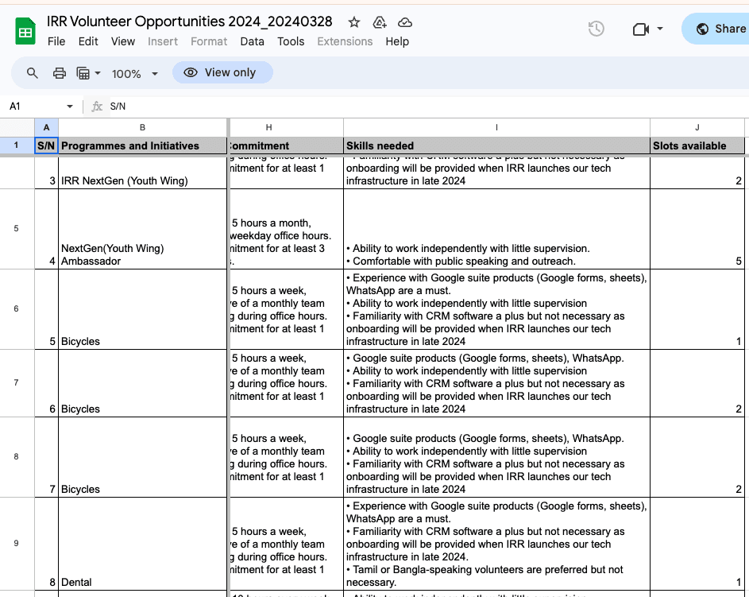Open the Google Sheets home icon

25,31
